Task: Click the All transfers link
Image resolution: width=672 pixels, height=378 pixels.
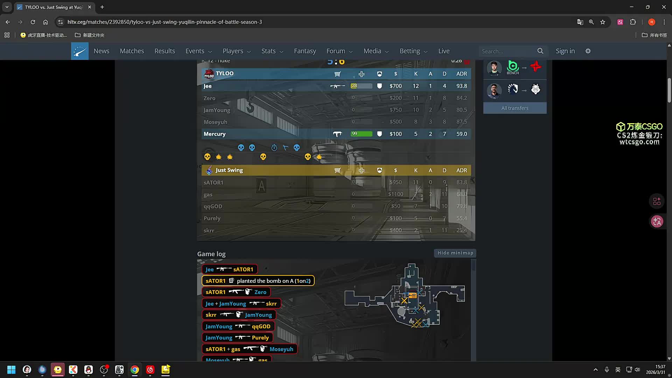Action: click(x=515, y=108)
